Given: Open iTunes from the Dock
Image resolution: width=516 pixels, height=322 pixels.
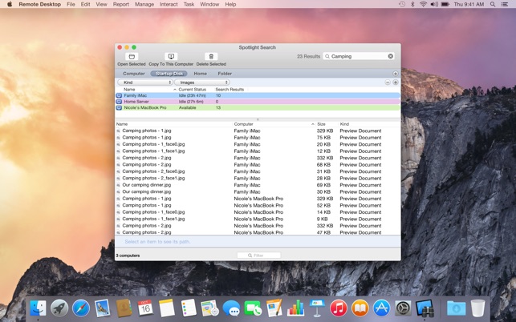Looking at the screenshot, I should tap(339, 308).
